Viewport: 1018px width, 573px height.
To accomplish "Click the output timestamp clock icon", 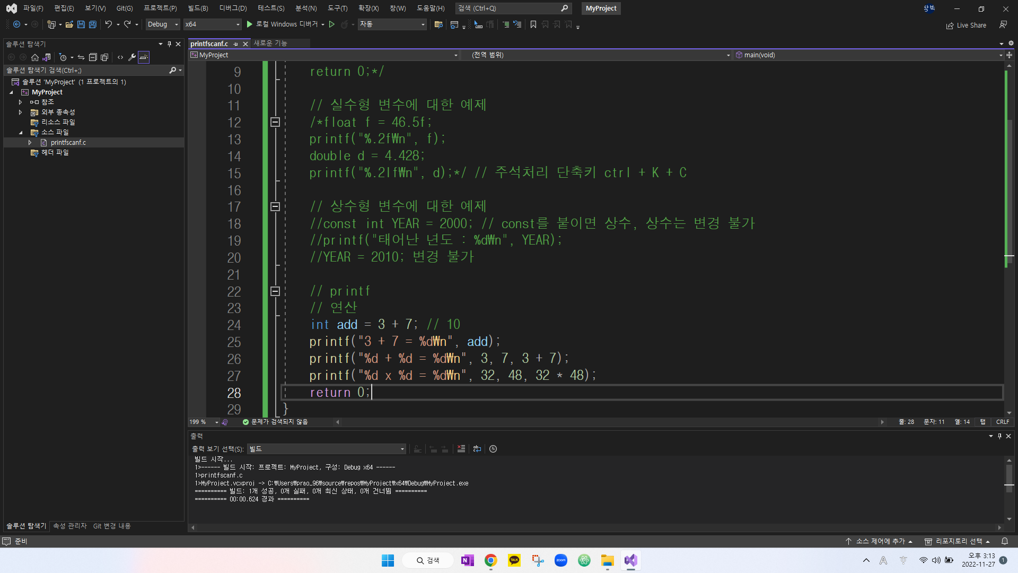I will (x=493, y=449).
